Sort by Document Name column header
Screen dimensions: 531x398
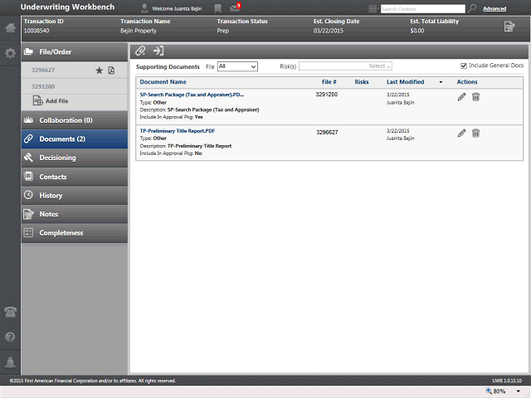[163, 82]
